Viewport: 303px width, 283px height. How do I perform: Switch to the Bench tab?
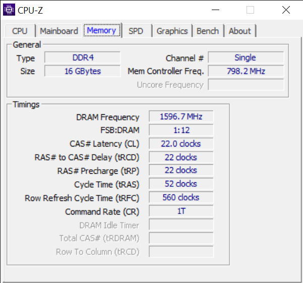coord(207,31)
